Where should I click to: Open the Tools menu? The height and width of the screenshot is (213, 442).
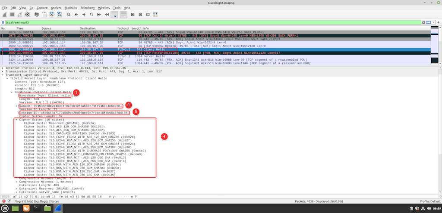point(117,8)
